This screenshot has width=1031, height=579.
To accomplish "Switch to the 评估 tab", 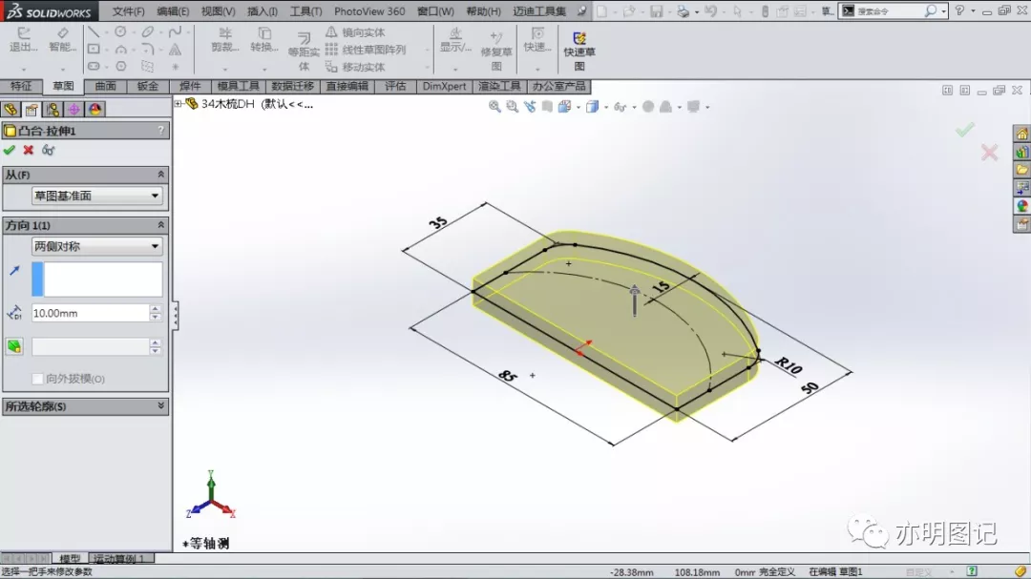I will (x=395, y=86).
